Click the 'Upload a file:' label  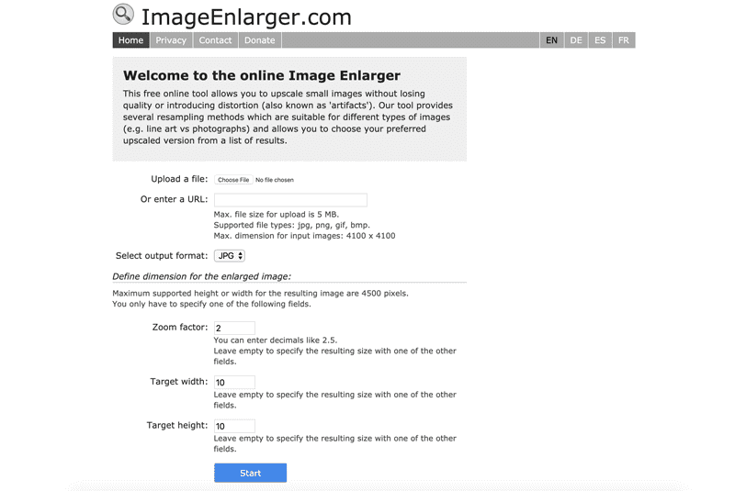click(x=179, y=179)
